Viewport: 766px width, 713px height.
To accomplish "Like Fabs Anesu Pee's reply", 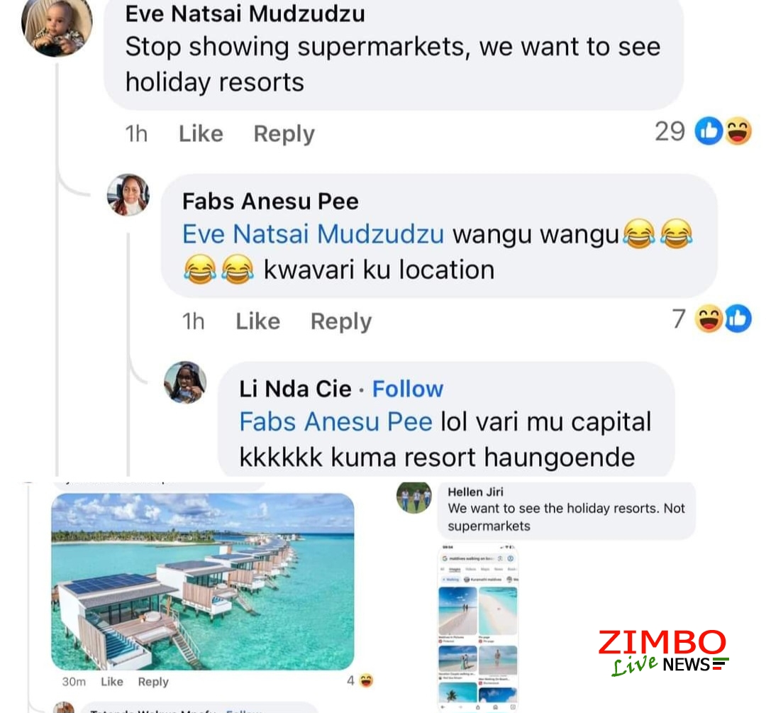I will tap(258, 321).
